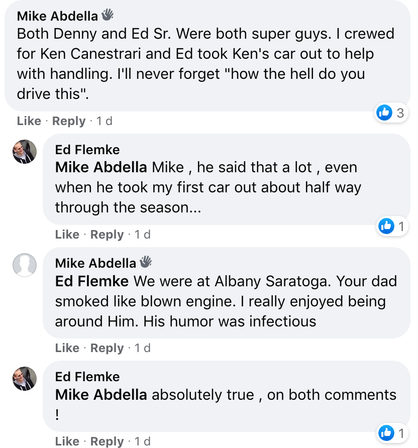Open reaction icon with 1 like on Ed's first reply

coord(392,227)
